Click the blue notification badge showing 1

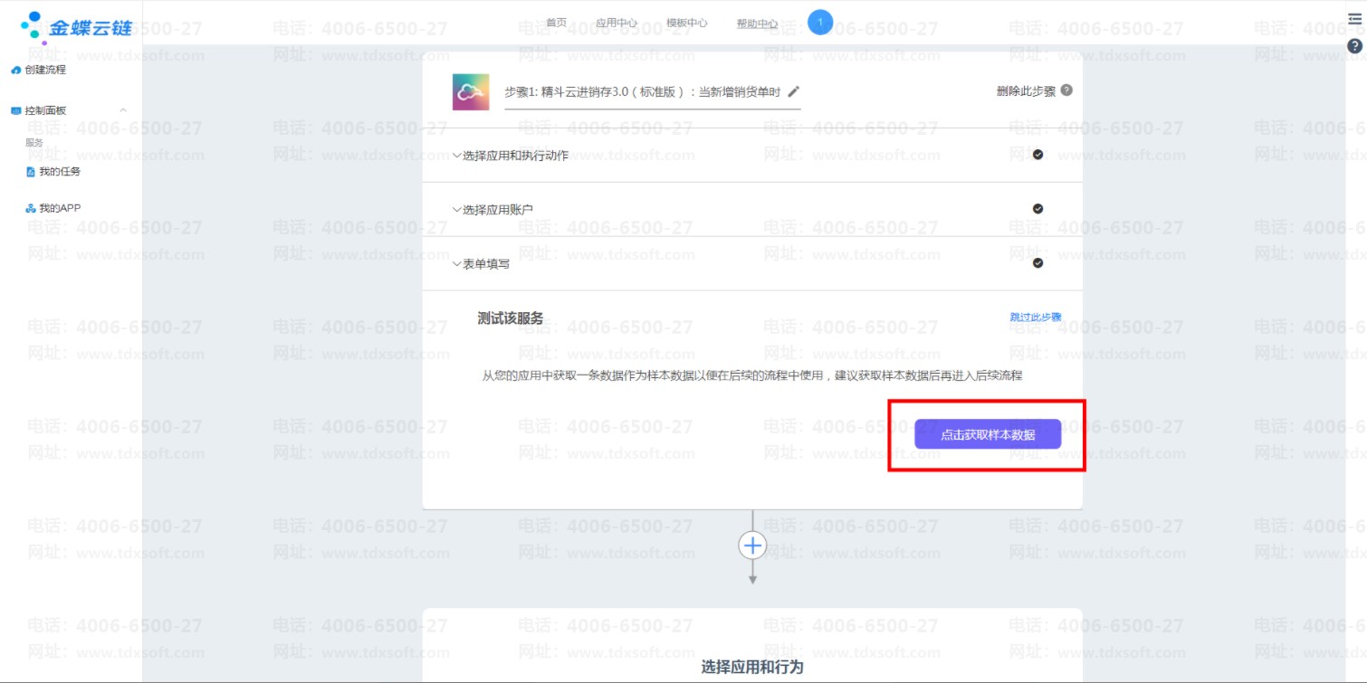point(820,23)
